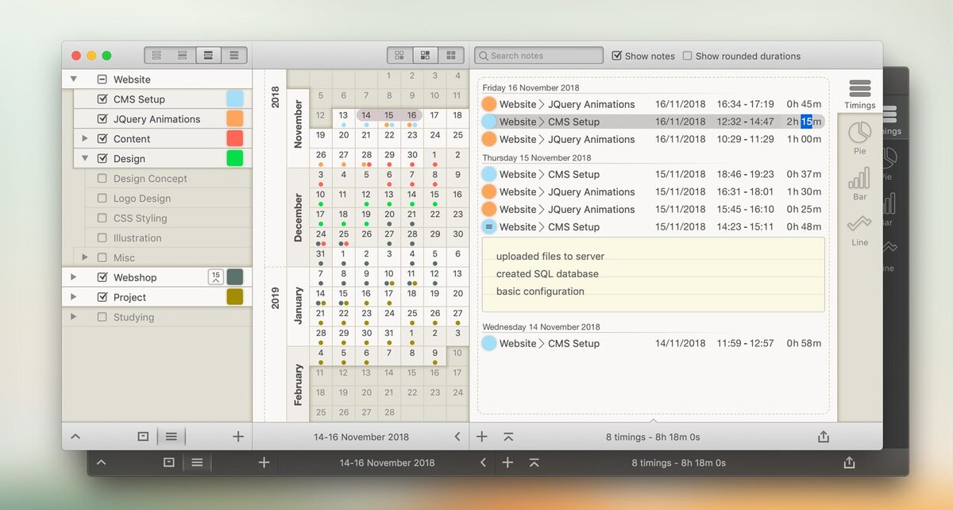
Task: Click the '8 timings - 8h 18m 0s' status text
Action: click(653, 437)
